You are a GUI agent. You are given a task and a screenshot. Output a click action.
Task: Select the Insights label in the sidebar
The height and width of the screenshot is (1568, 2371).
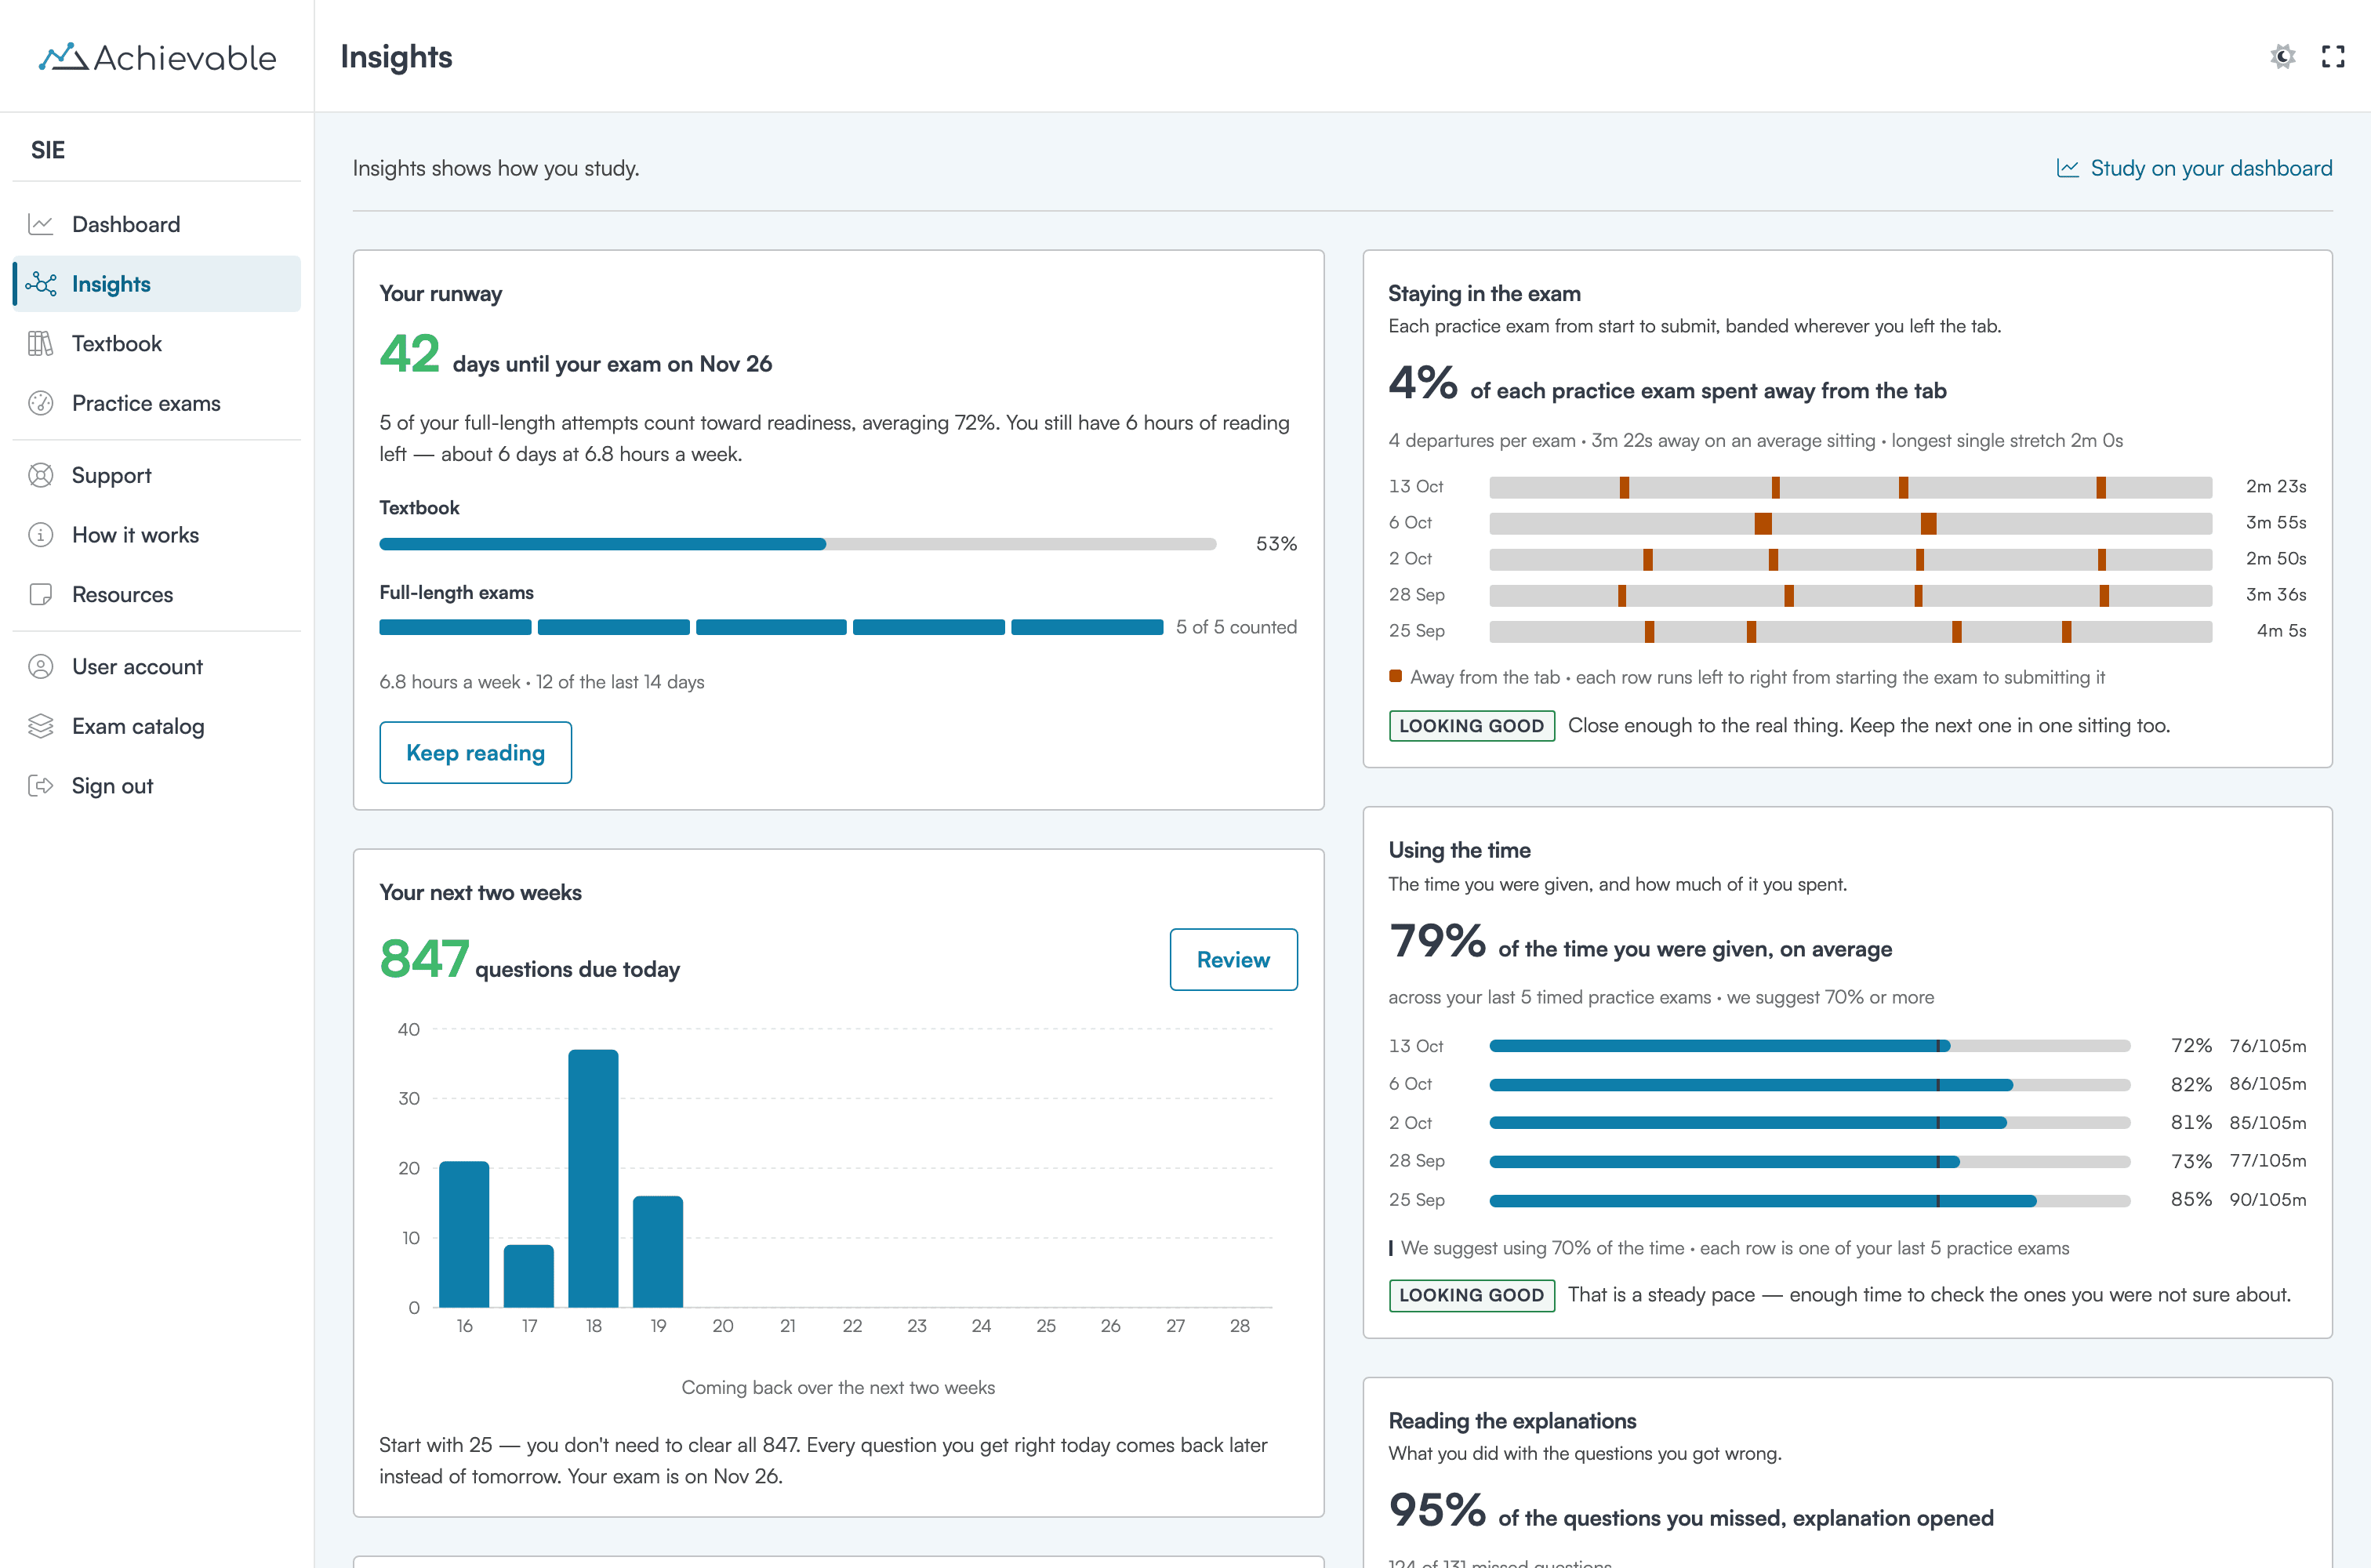(111, 284)
